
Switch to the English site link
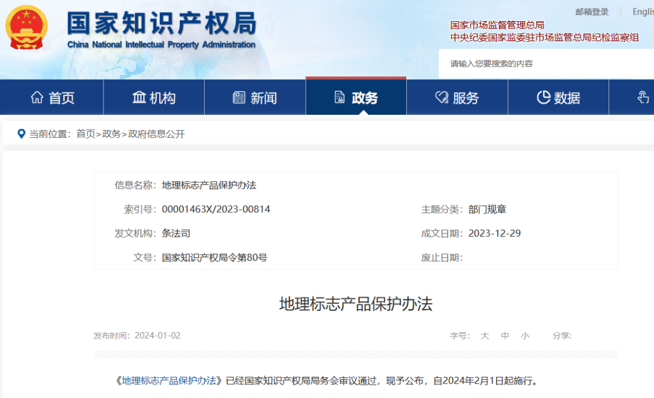point(643,11)
